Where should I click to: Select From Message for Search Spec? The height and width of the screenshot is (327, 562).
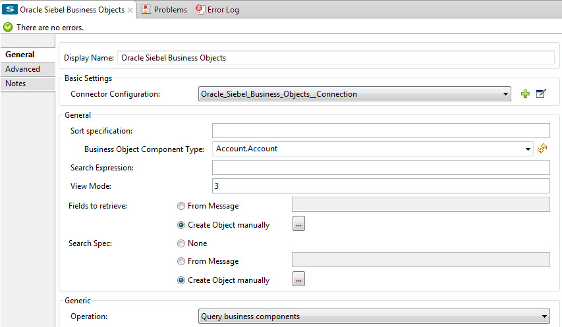click(181, 261)
